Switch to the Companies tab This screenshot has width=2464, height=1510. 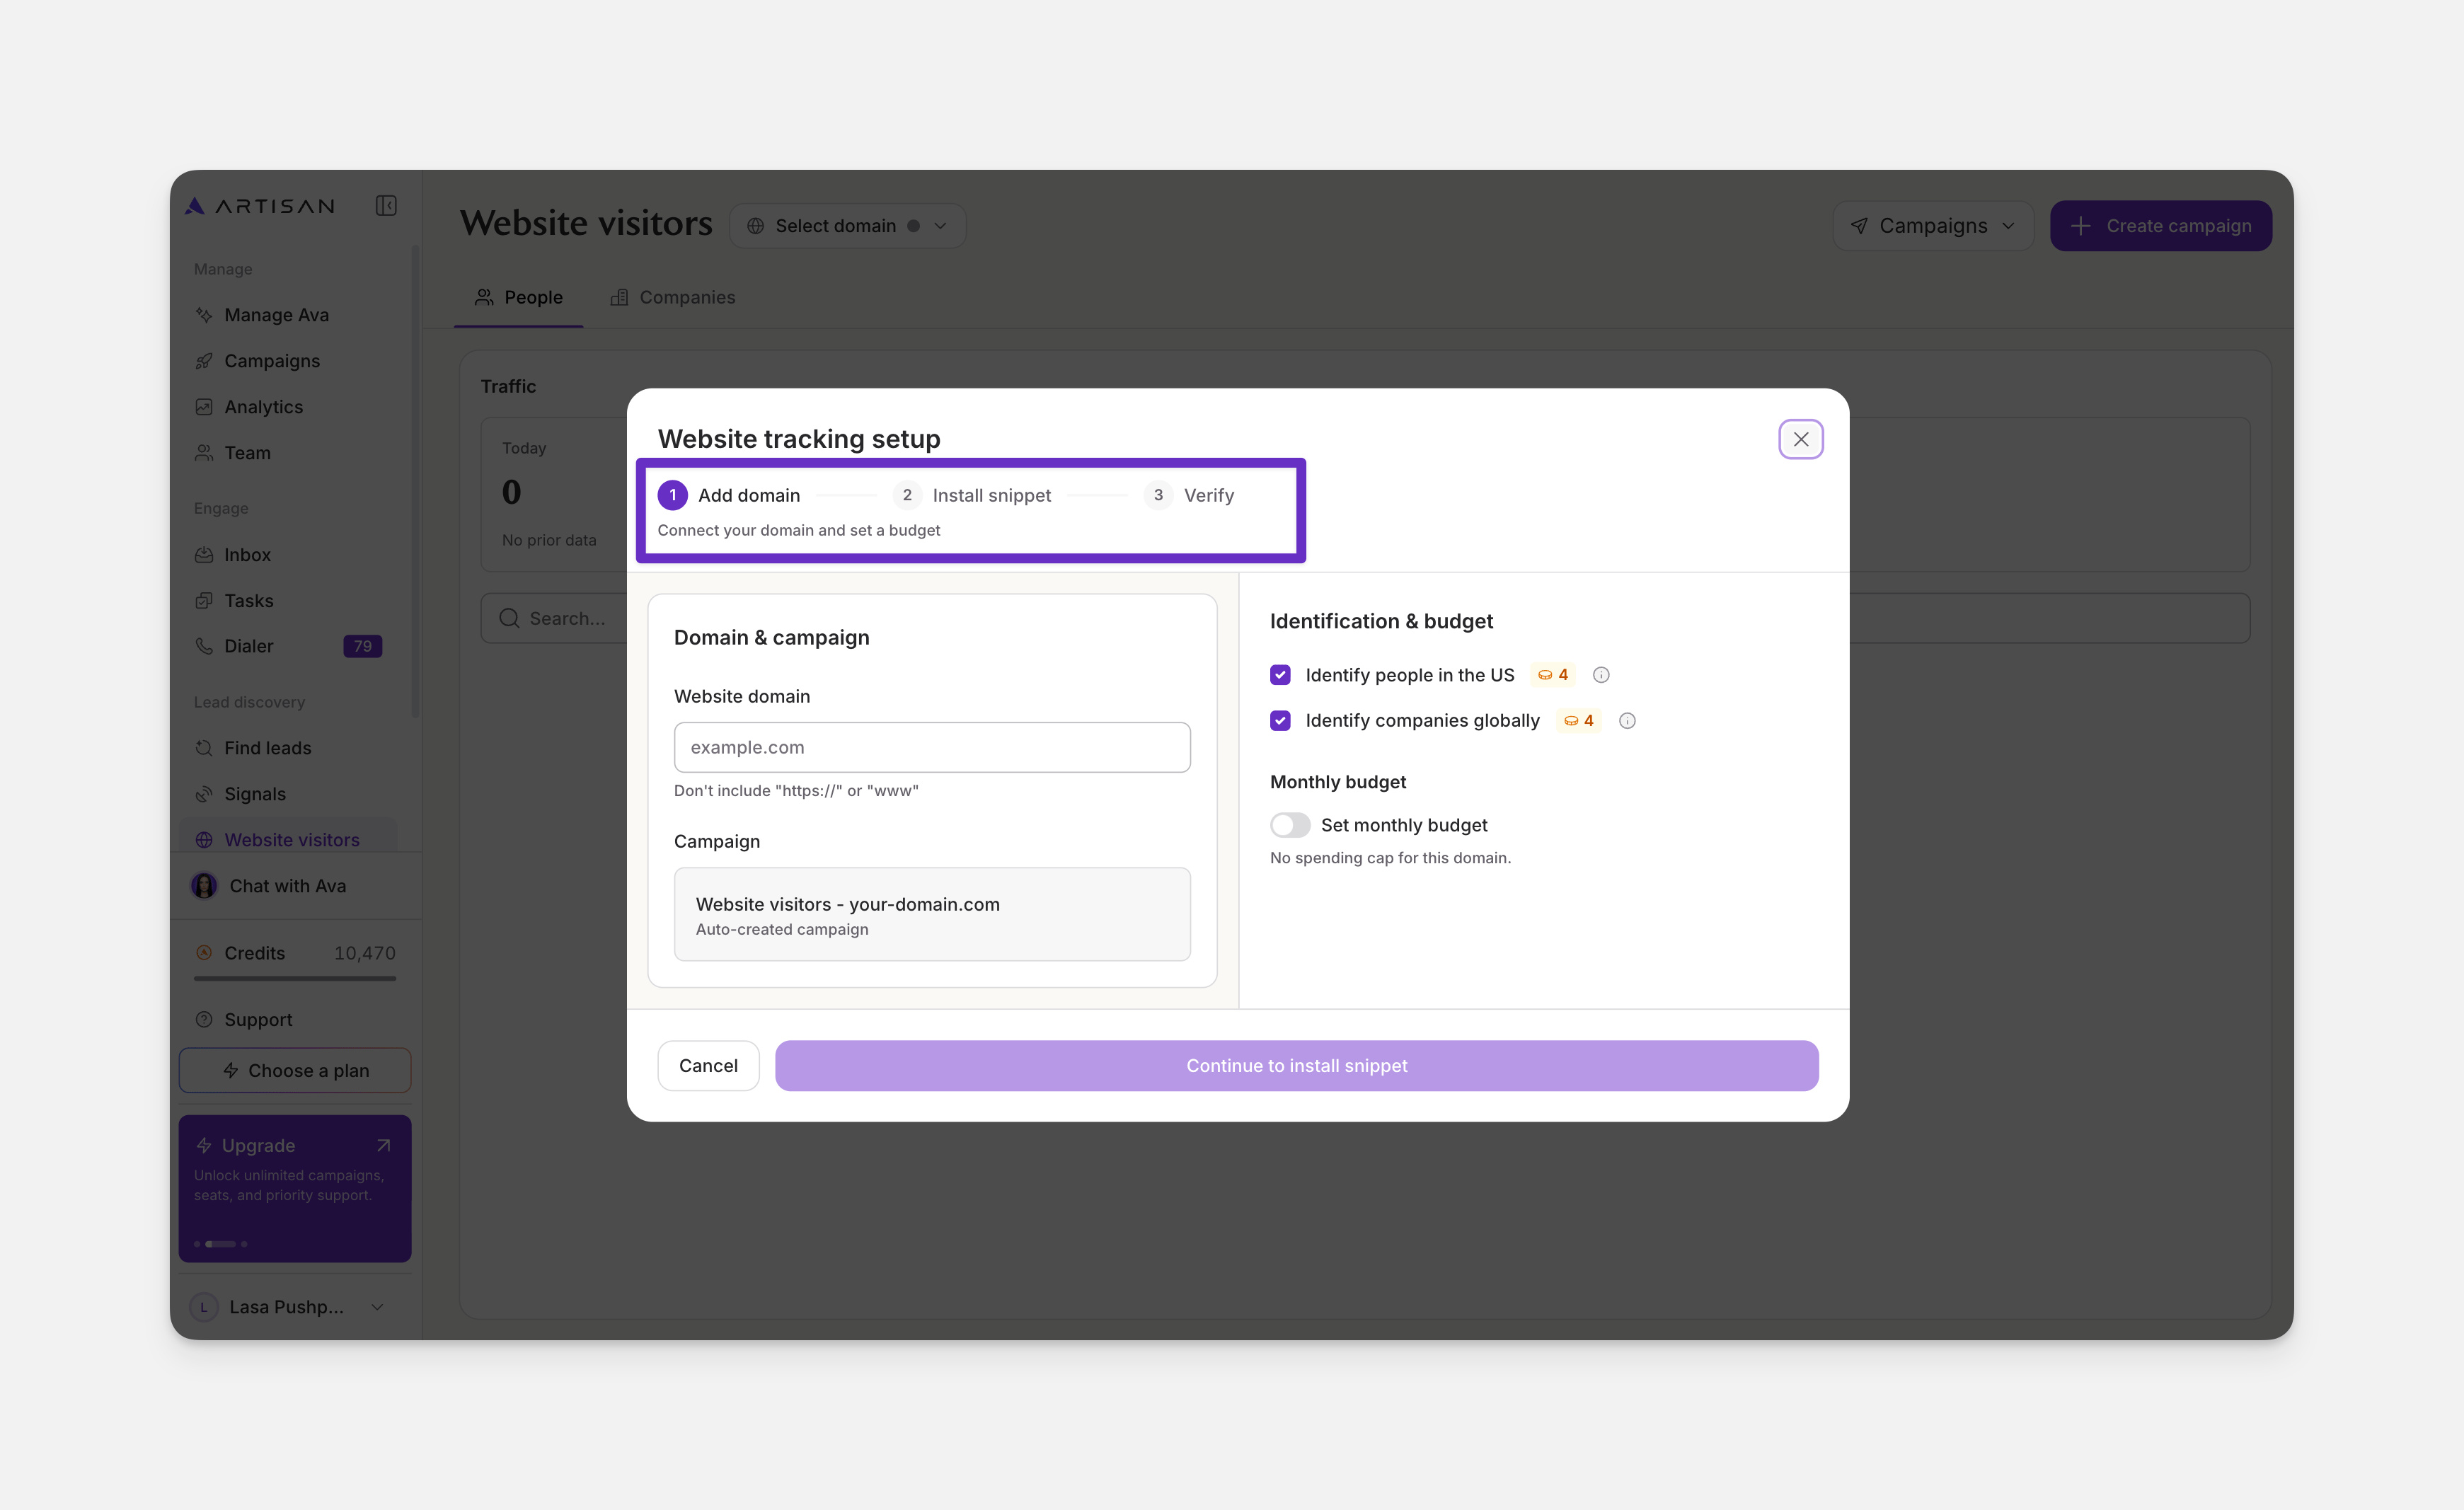point(673,298)
